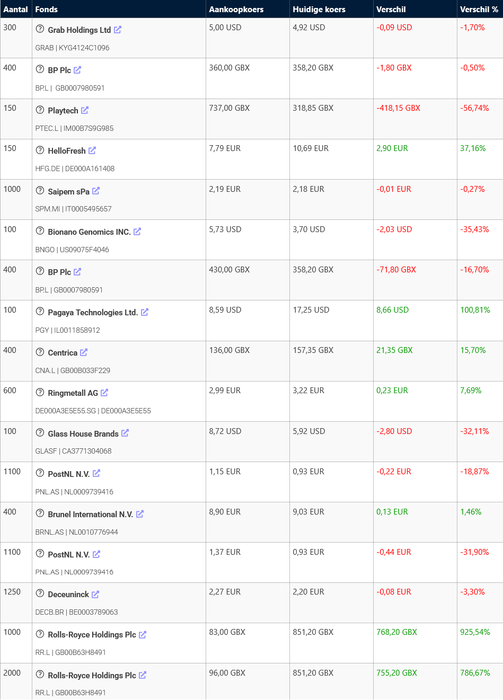Click the question mark icon next to HelloFresh
The image size is (503, 700).
click(40, 150)
